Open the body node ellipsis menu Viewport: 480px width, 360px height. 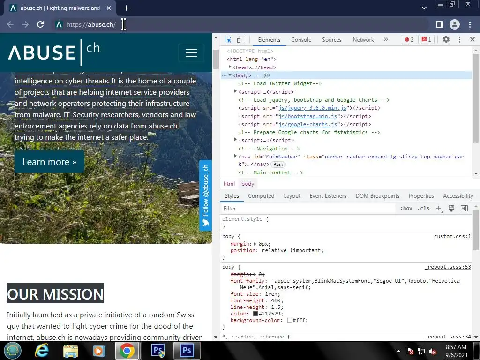[224, 75]
